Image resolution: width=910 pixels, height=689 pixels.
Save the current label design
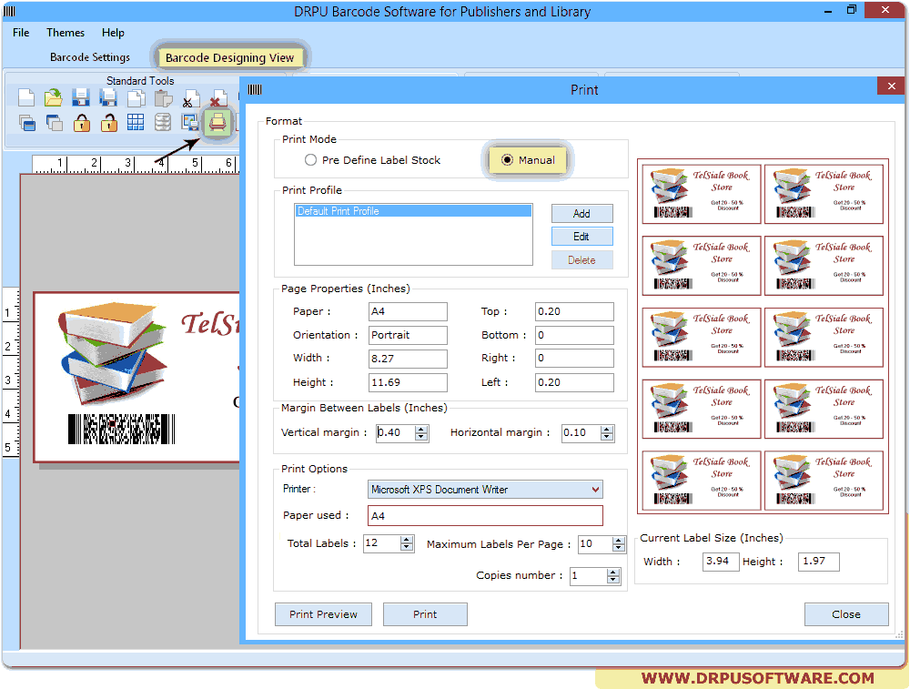(81, 98)
